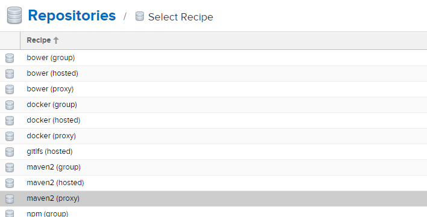Open the Repositories breadcrumb link
Viewport: 427px width, 217px height.
pyautogui.click(x=72, y=16)
